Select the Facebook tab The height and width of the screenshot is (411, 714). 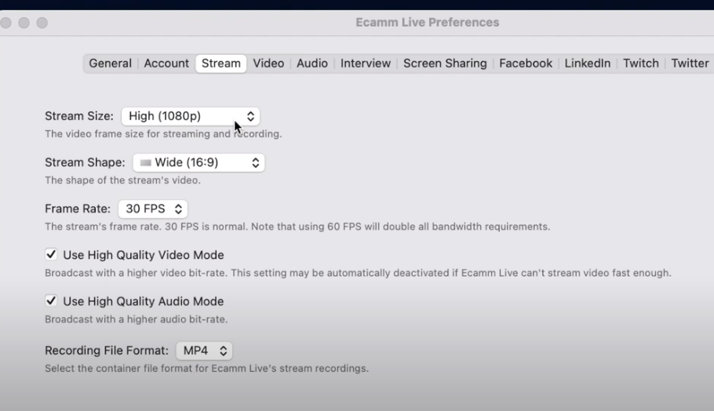point(526,64)
